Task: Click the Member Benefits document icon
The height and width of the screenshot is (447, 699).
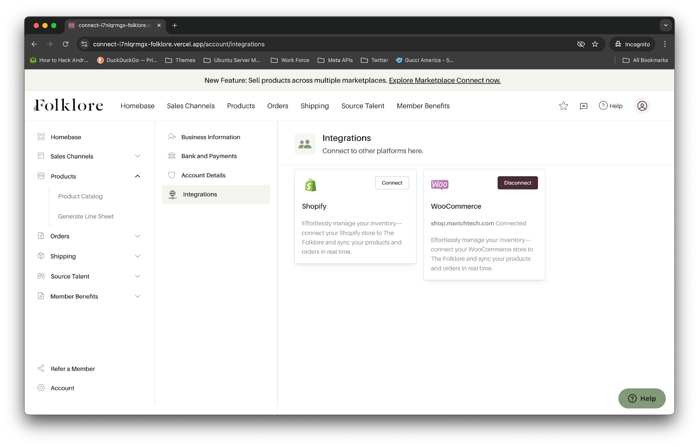Action: pos(41,296)
